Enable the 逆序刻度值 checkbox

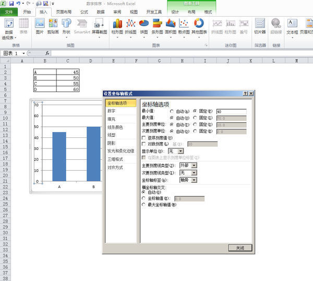tap(144, 138)
